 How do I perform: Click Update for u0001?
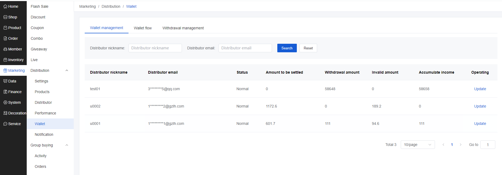480,124
